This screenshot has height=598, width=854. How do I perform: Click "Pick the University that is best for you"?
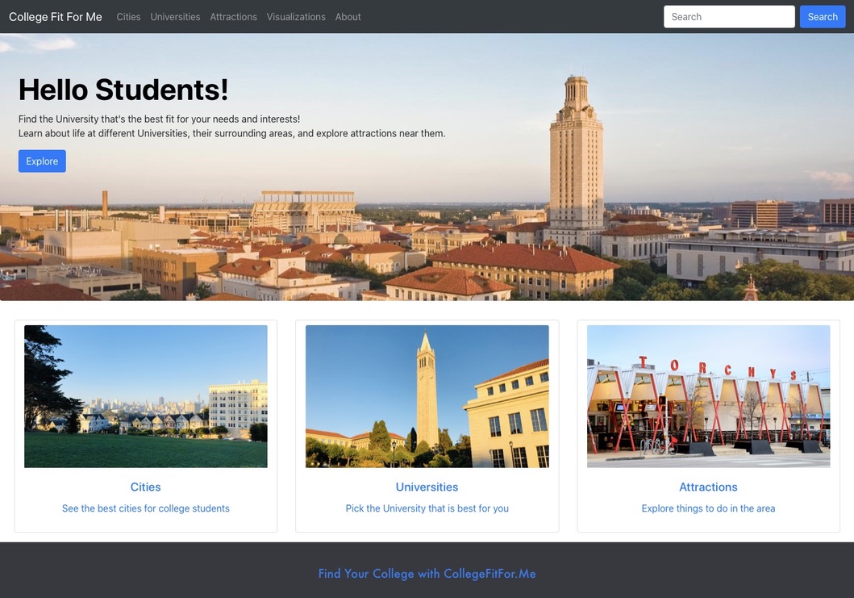[427, 508]
